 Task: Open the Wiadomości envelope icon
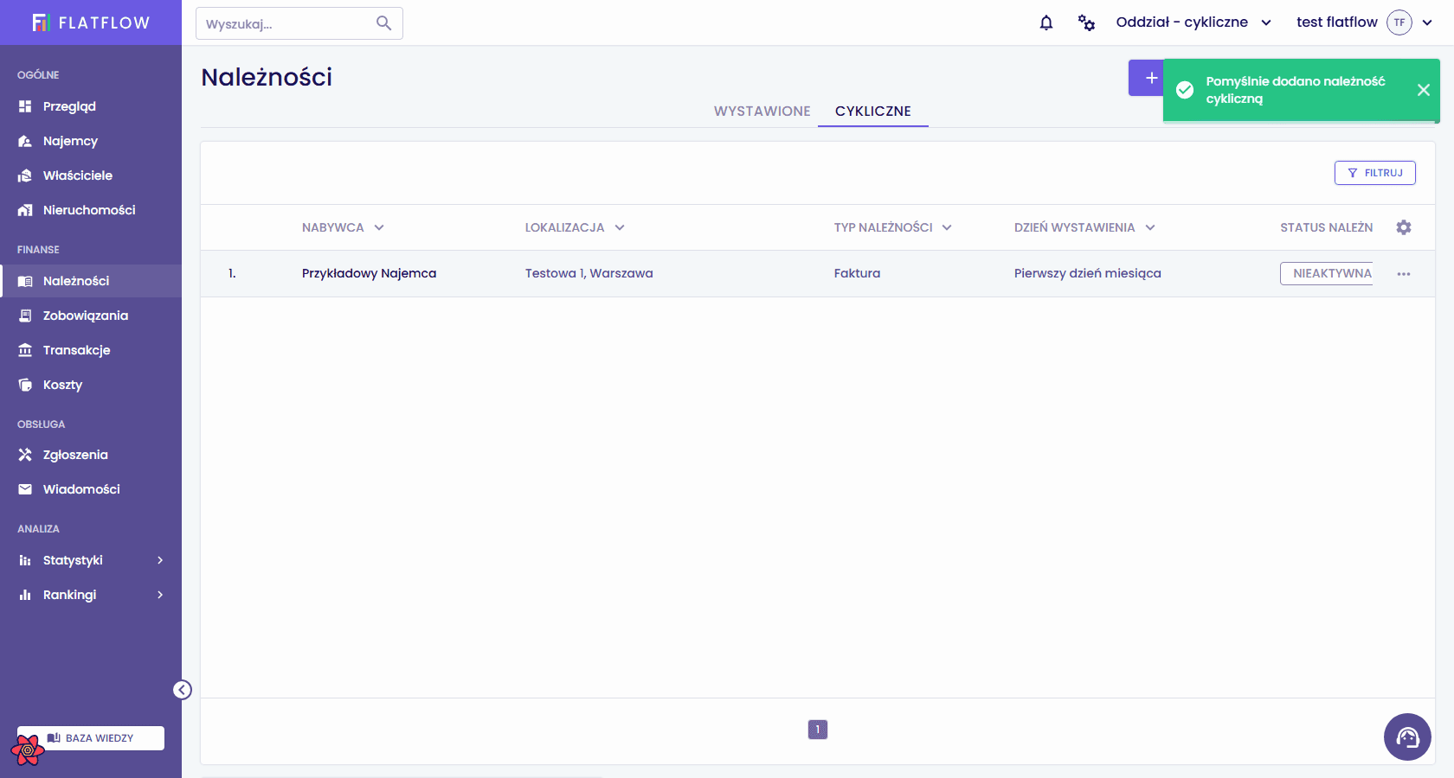25,489
